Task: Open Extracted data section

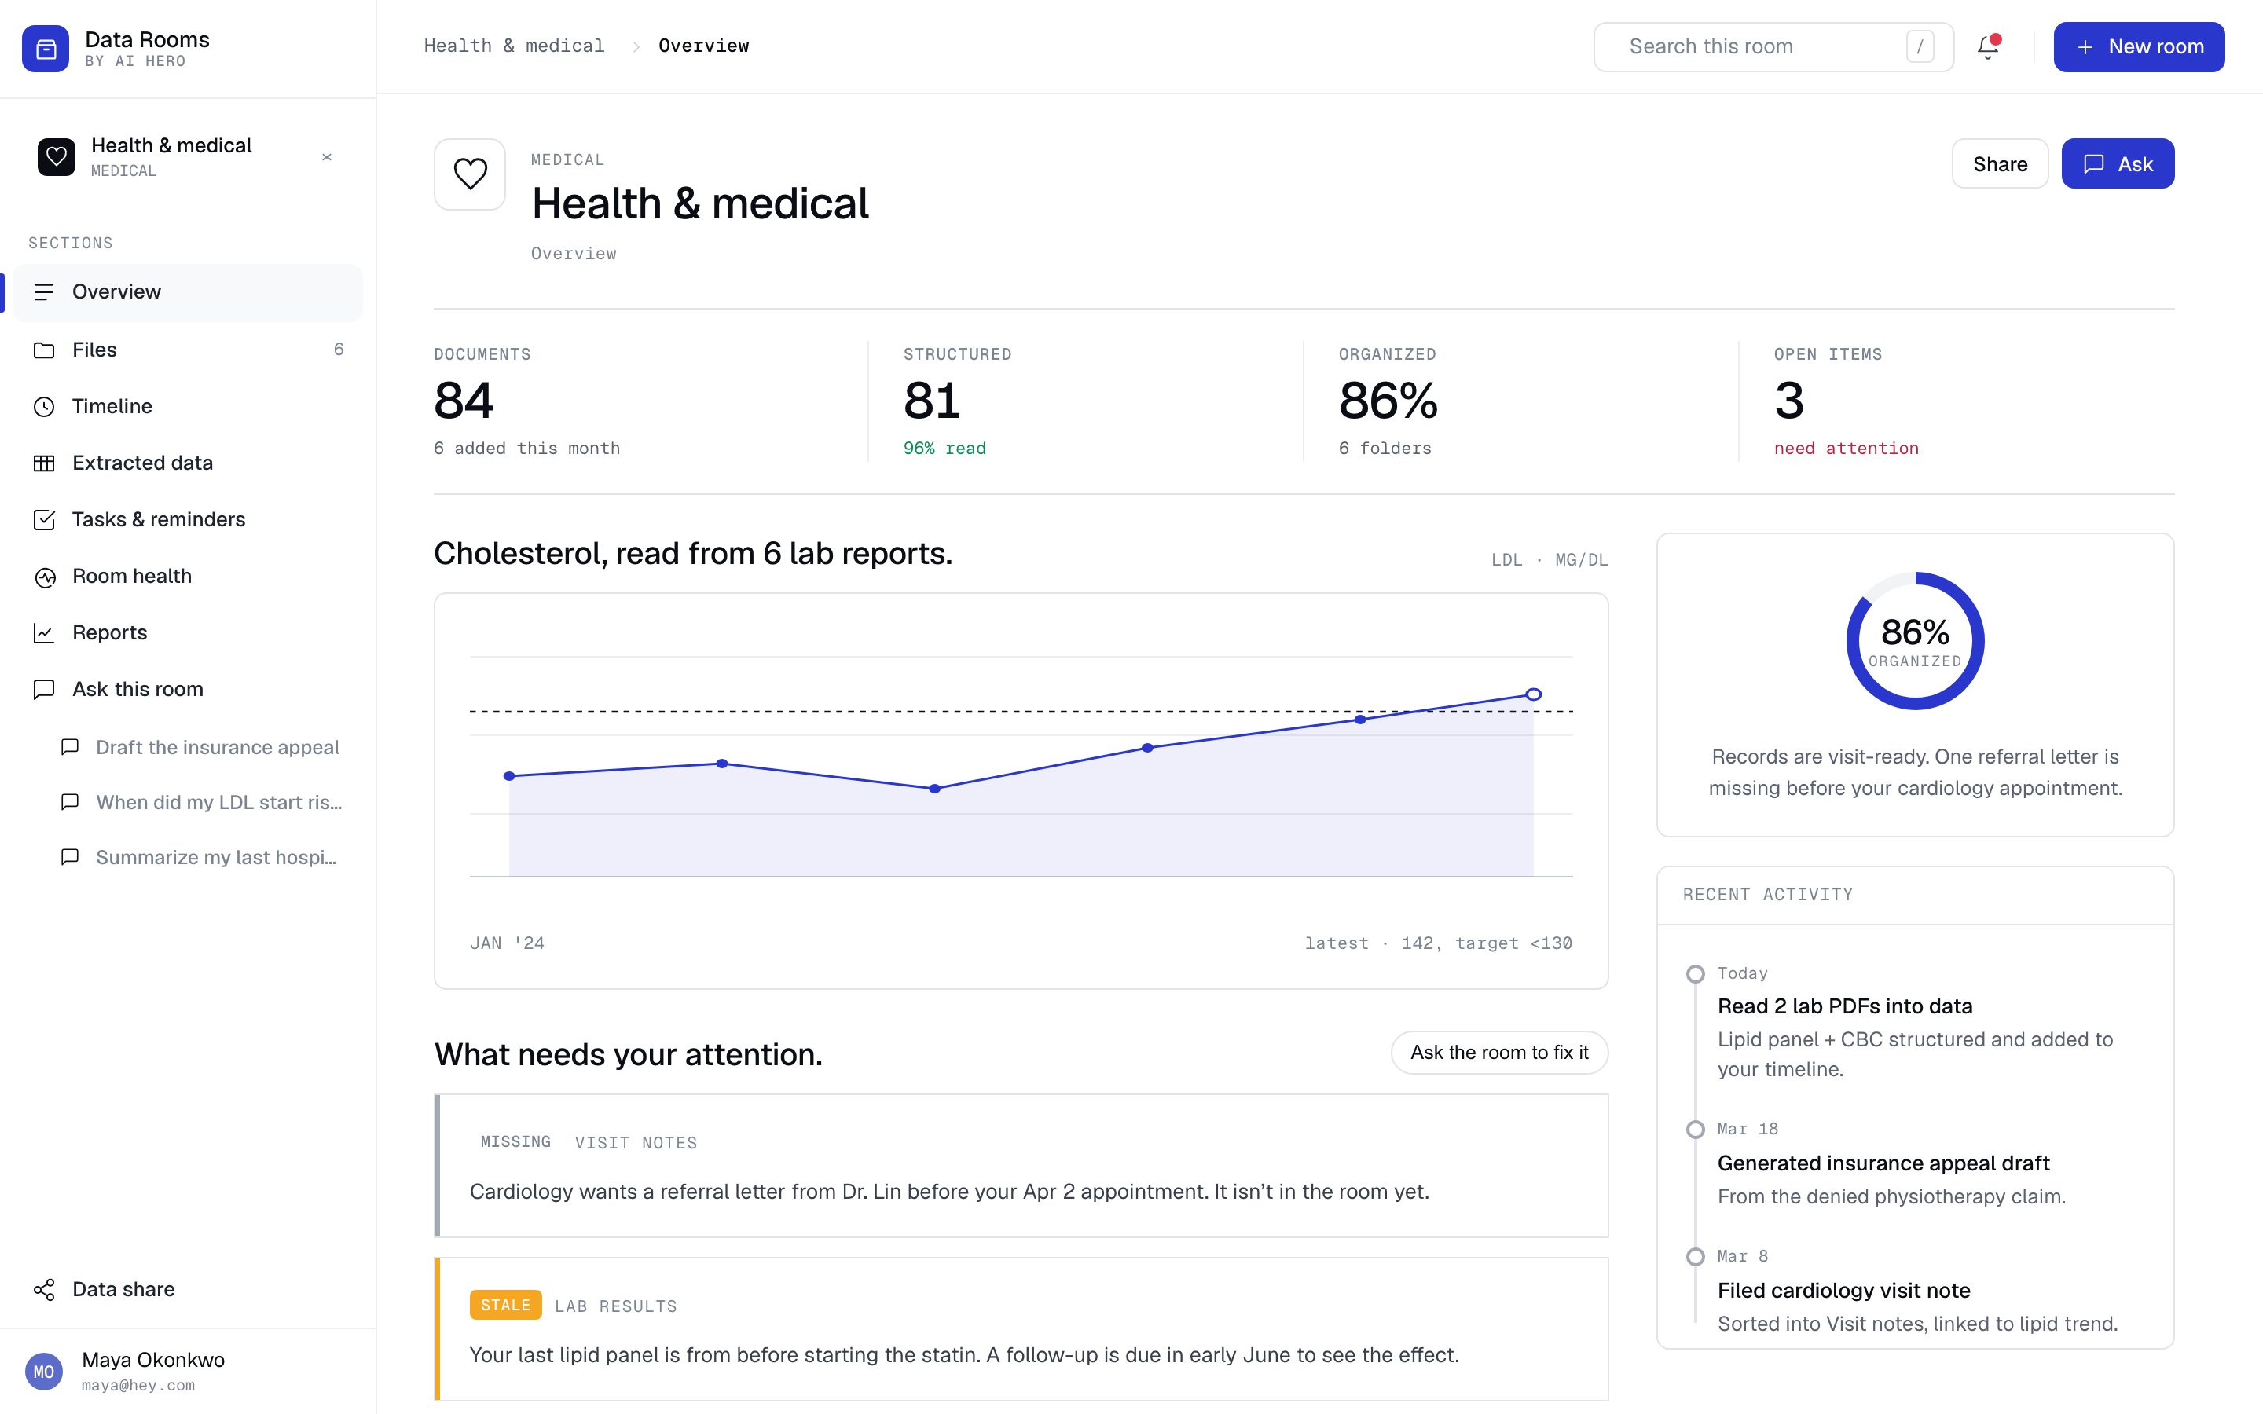Action: (187, 463)
